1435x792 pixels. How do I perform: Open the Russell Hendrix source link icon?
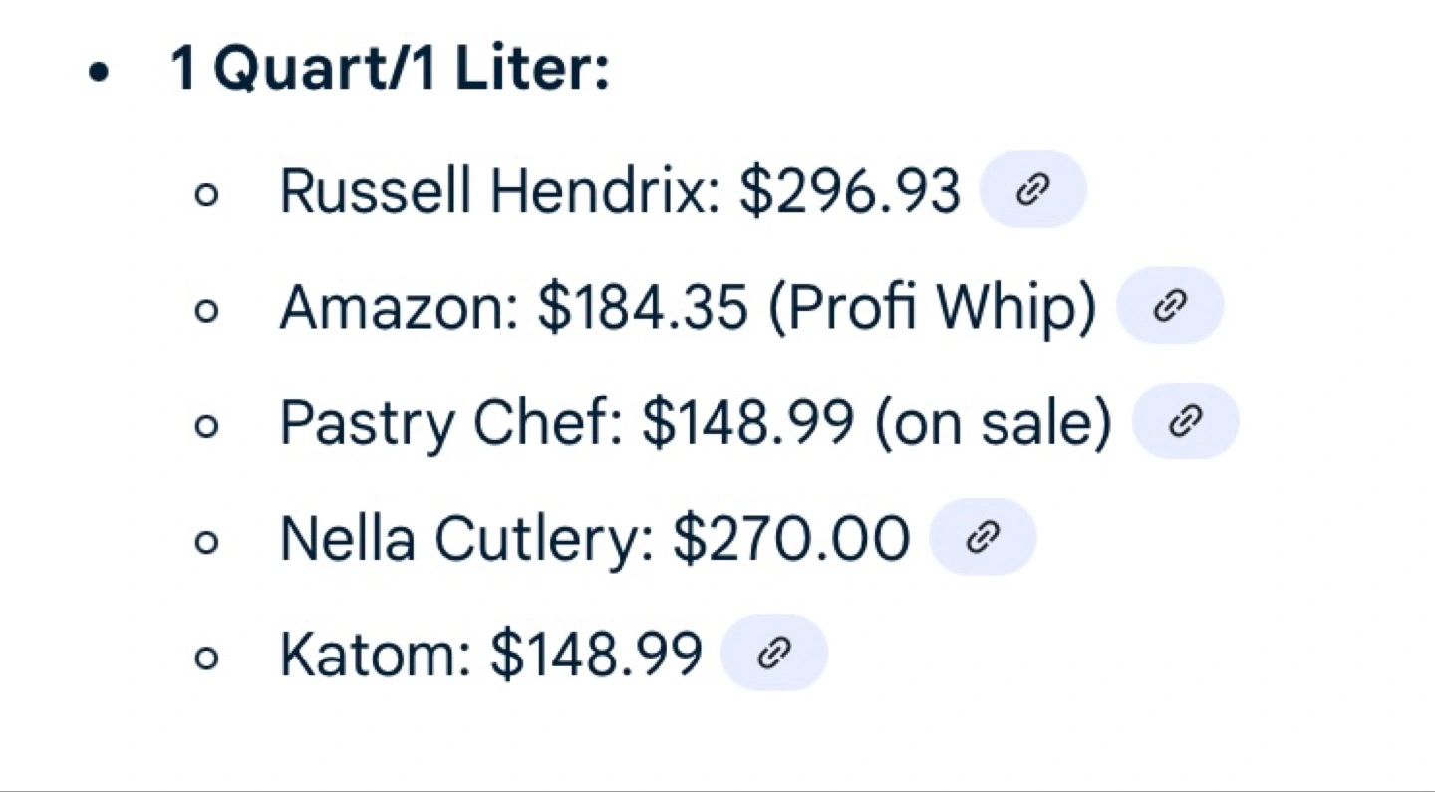[x=1032, y=189]
